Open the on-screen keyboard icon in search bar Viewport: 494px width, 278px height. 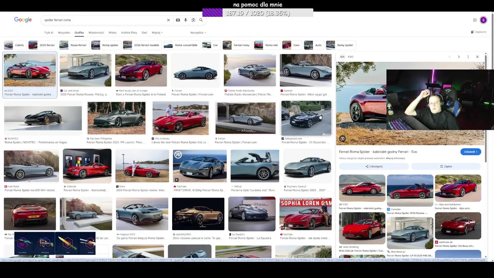coord(178,20)
